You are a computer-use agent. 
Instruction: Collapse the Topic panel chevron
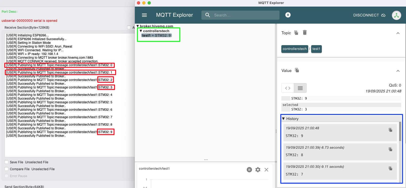click(x=398, y=33)
